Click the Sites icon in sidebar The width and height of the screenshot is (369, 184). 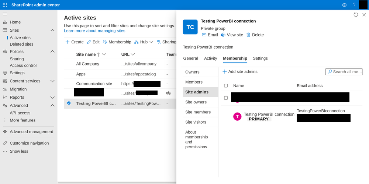click(5, 30)
